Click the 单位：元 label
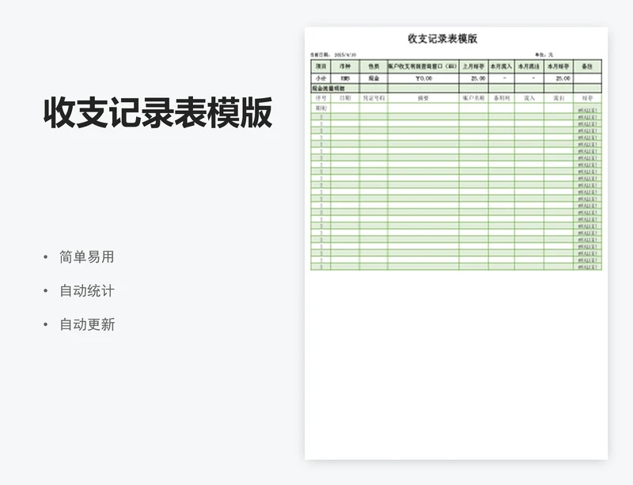The image size is (633, 485). [544, 55]
